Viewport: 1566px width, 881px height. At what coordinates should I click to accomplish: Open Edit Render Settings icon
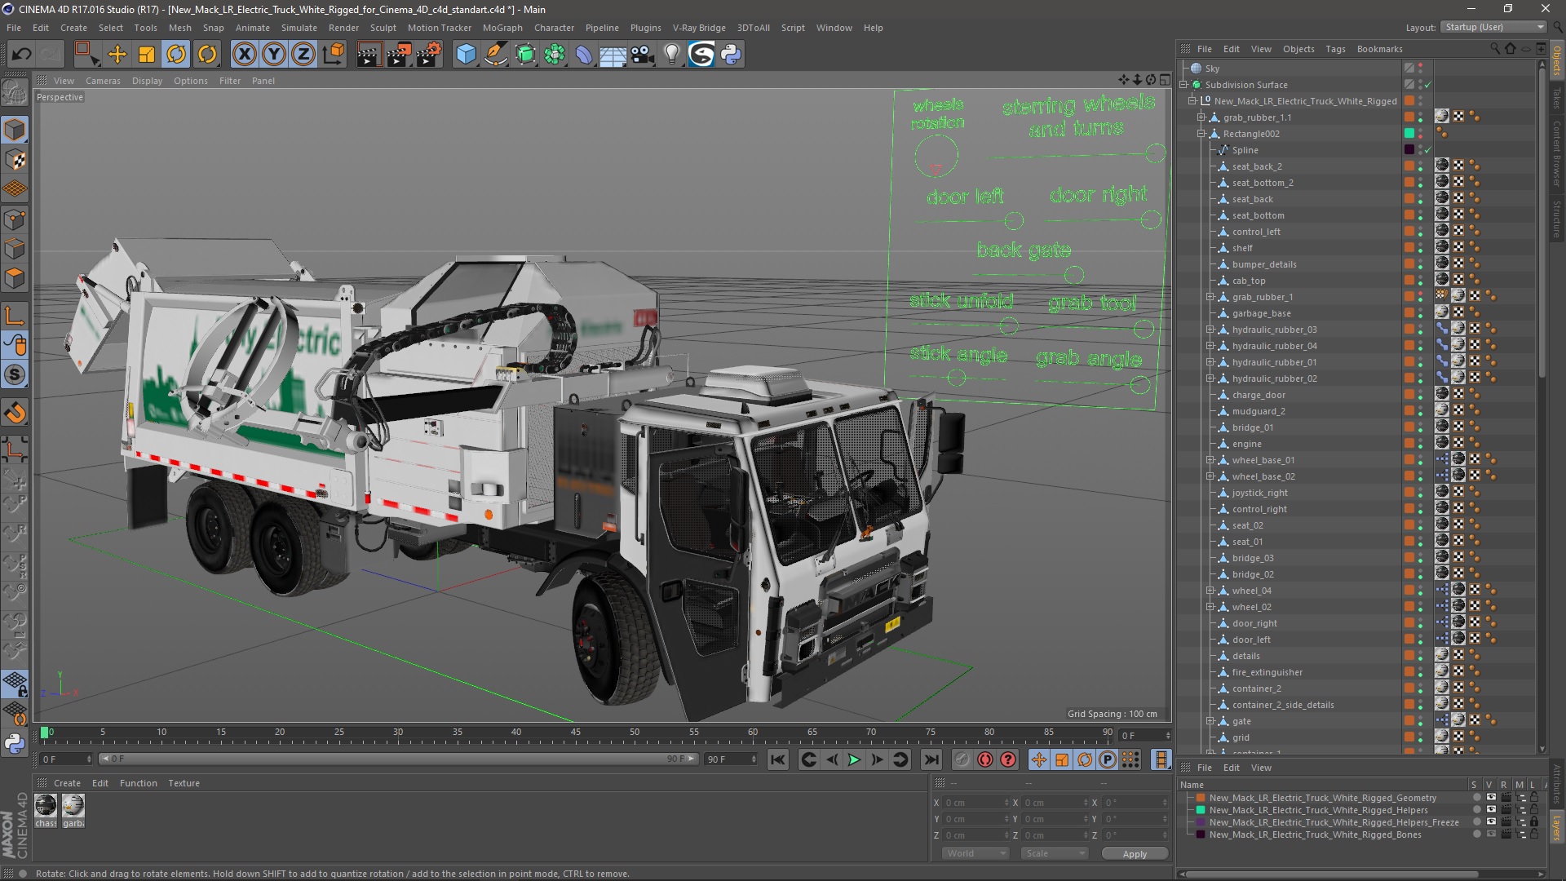(429, 55)
